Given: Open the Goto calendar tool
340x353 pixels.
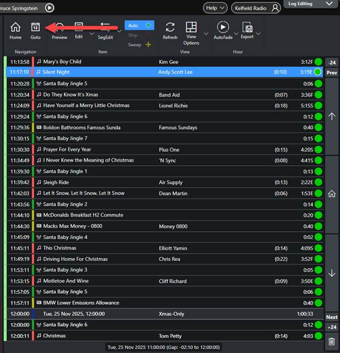Looking at the screenshot, I should point(35,28).
